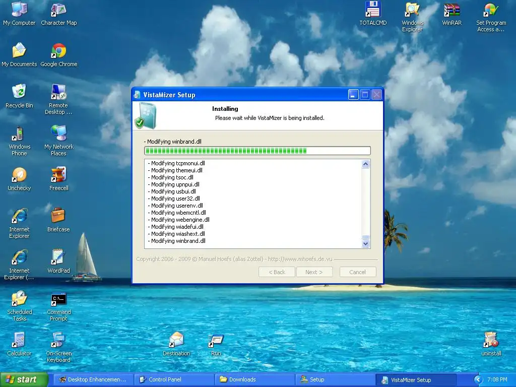Viewport: 516px width, 387px height.
Task: Click the green installation progress bar
Action: (x=257, y=151)
